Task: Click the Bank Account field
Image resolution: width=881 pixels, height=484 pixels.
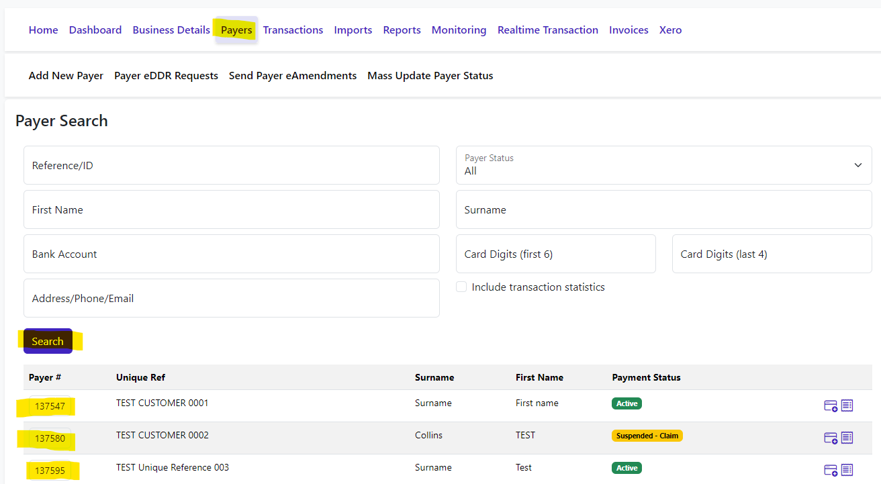Action: point(231,254)
